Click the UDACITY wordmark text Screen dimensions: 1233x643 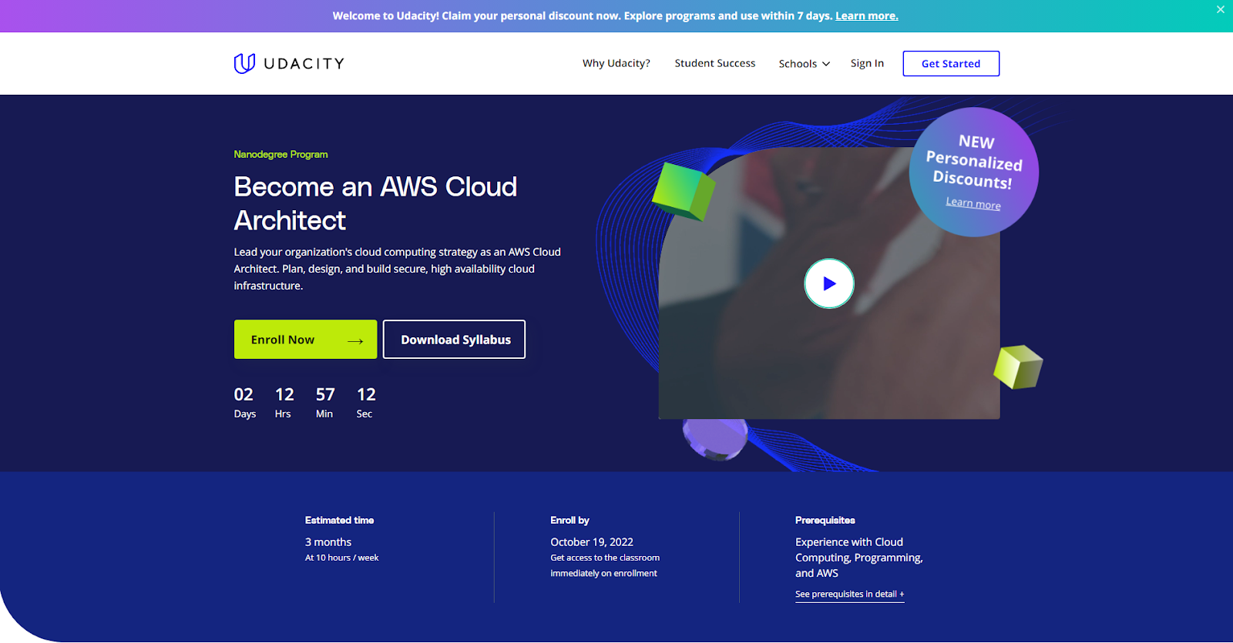tap(304, 64)
